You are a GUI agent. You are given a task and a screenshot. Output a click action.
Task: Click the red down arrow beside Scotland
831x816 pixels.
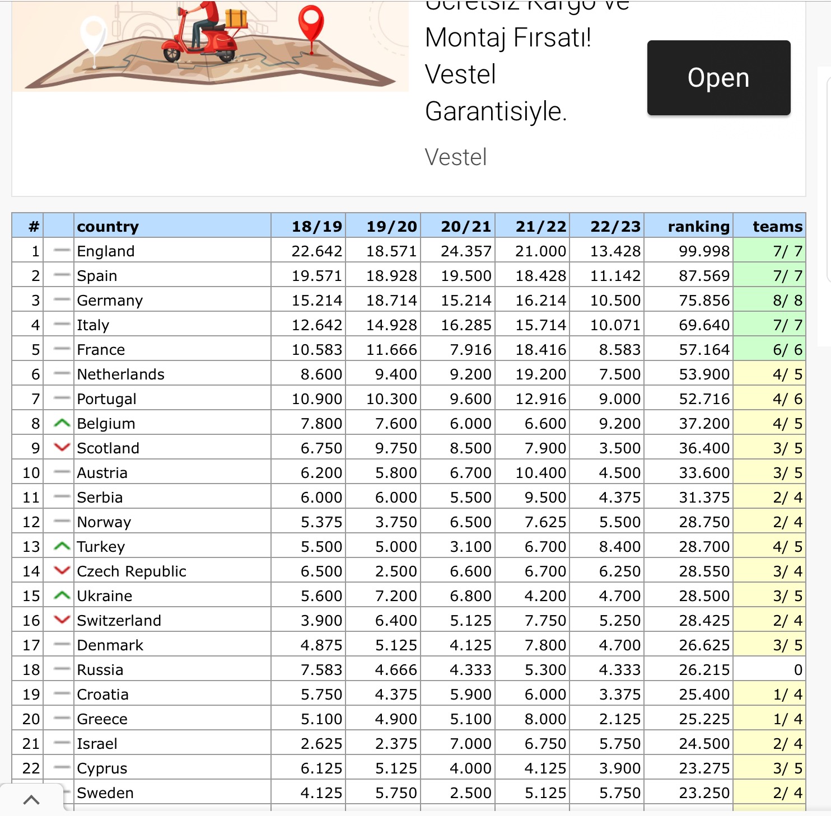[x=62, y=448]
